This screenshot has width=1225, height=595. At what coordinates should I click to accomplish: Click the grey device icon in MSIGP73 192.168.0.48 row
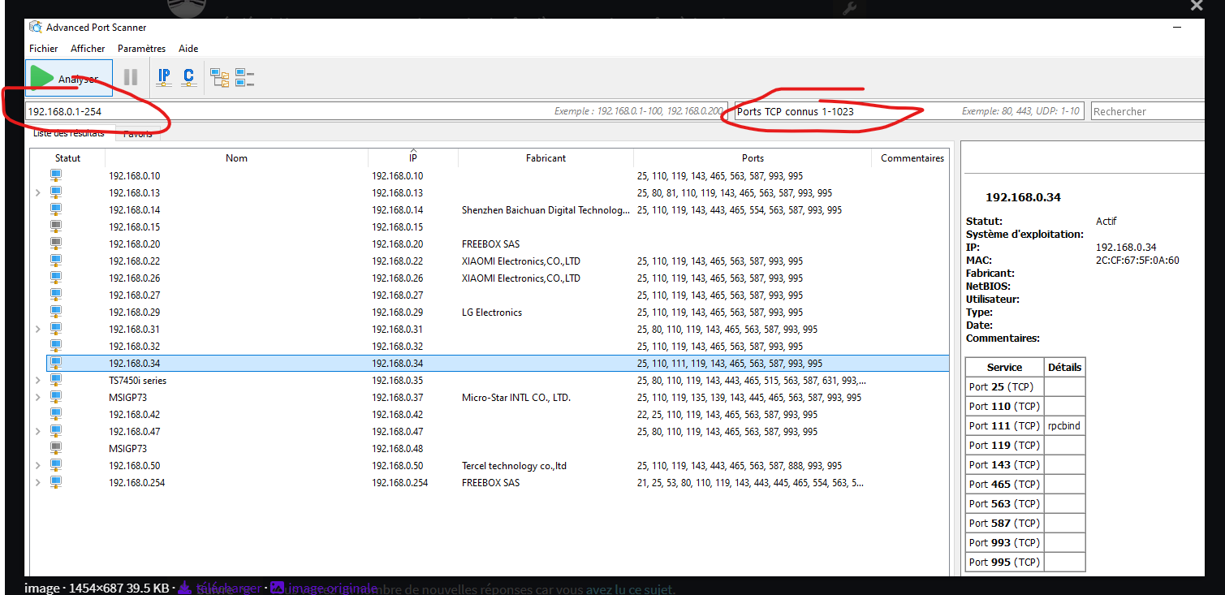[x=56, y=448]
